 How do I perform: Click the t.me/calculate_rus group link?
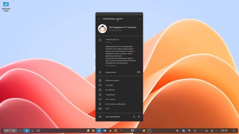(112, 39)
